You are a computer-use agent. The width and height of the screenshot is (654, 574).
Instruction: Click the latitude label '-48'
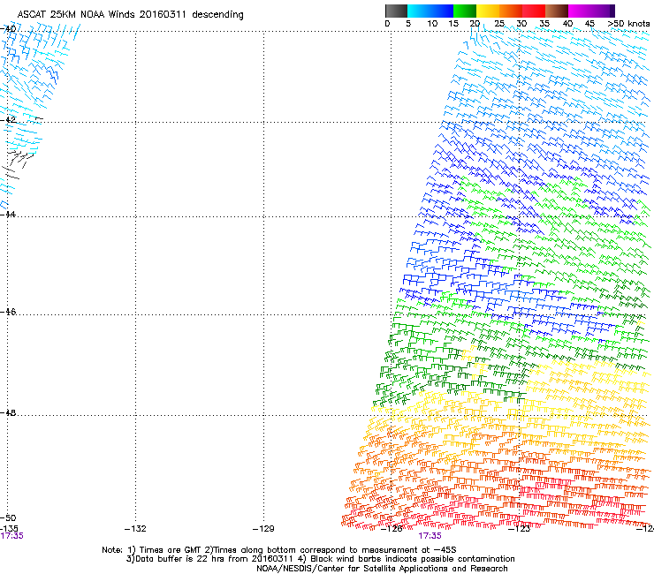8,412
